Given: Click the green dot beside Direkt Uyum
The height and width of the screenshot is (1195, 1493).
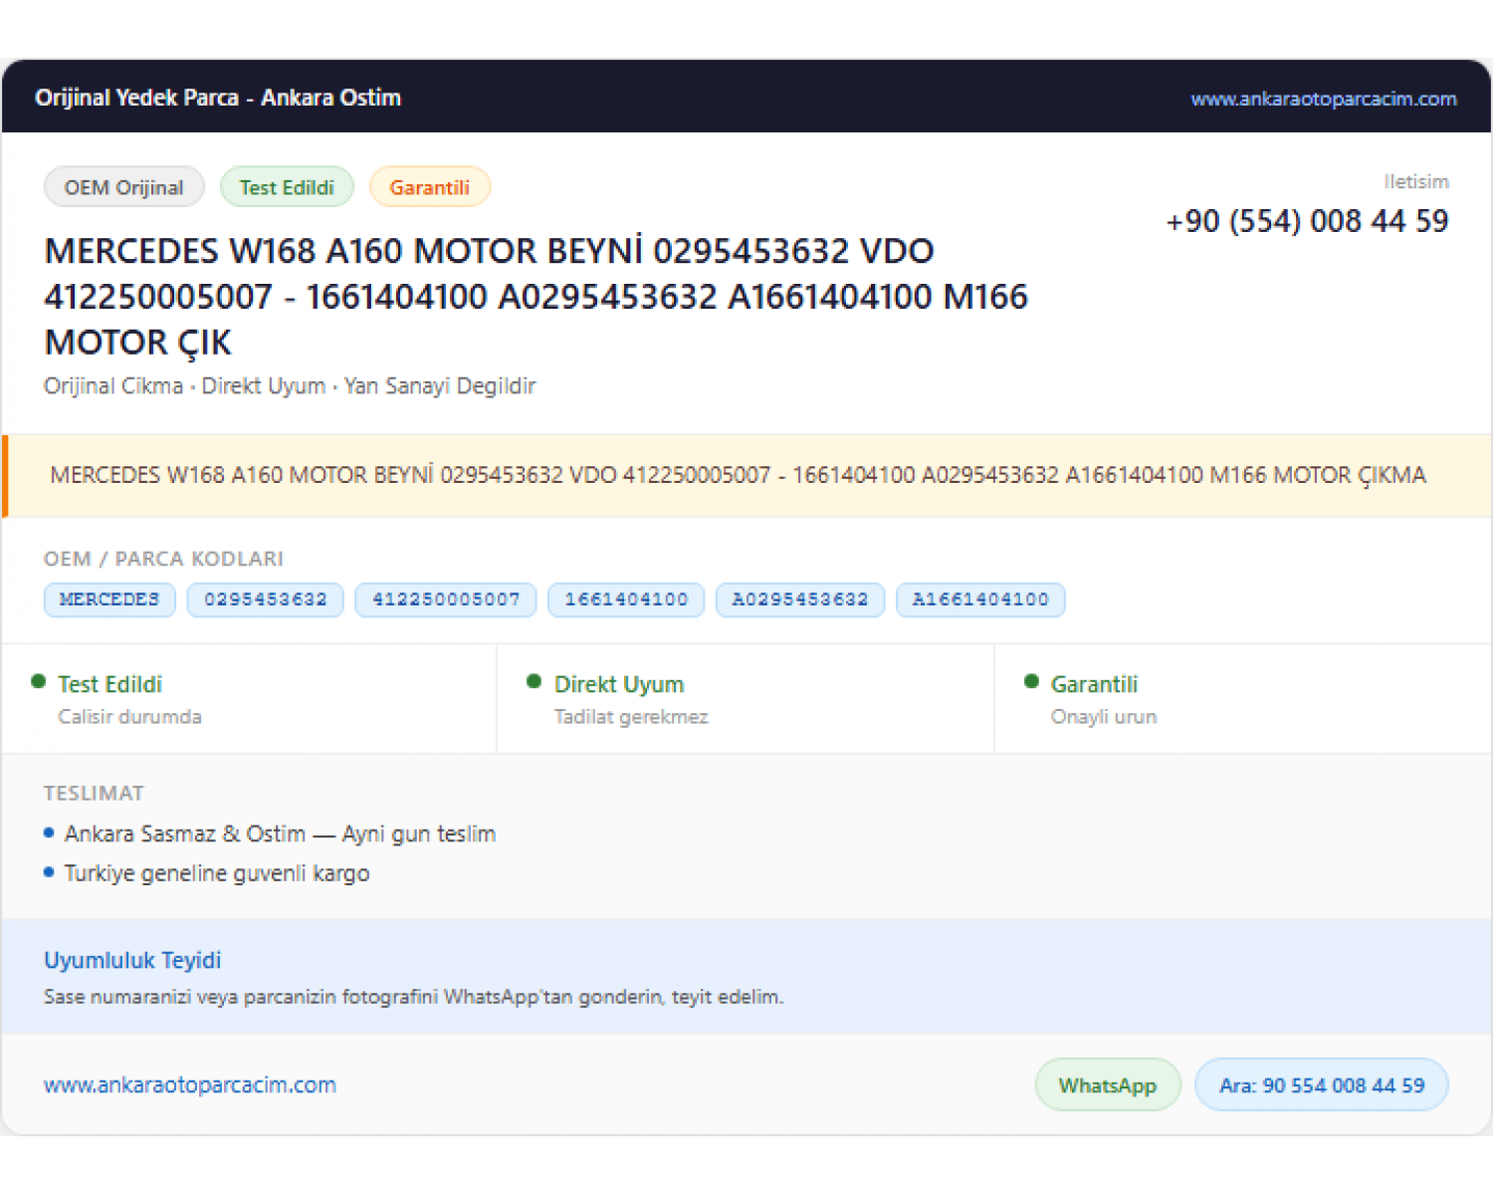Looking at the screenshot, I should pos(534,682).
